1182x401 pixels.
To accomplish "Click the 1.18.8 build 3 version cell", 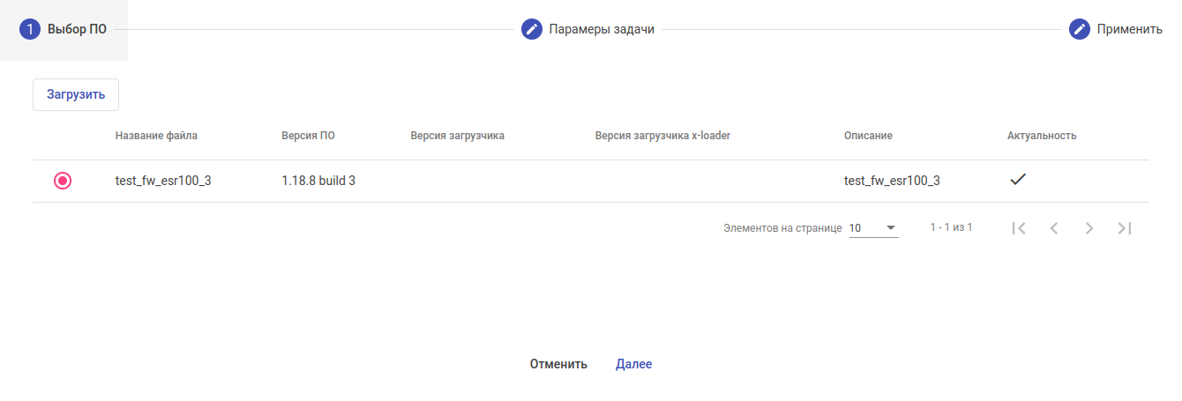I will point(318,181).
